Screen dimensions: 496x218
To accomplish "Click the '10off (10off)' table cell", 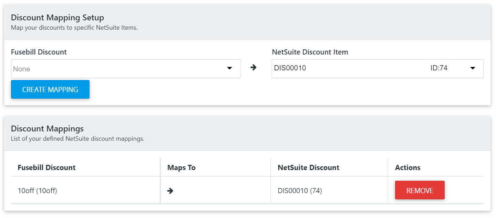I will 85,190.
